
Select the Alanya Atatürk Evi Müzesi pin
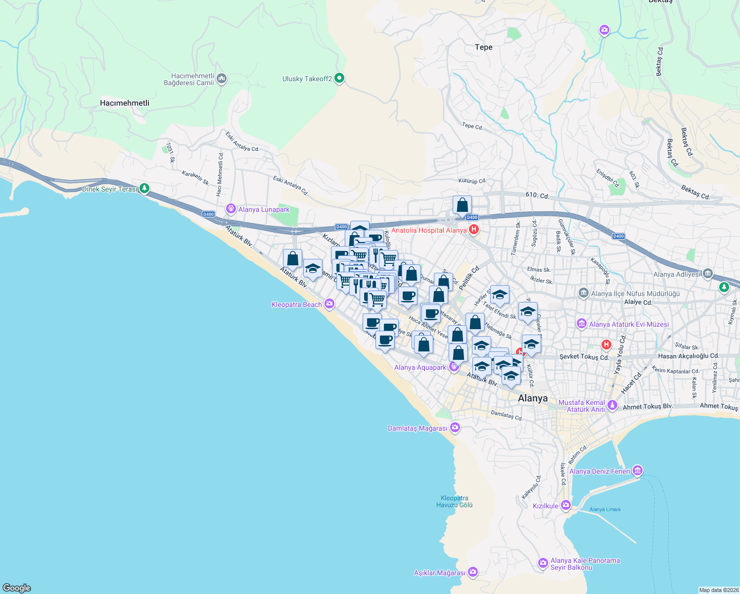pos(582,324)
